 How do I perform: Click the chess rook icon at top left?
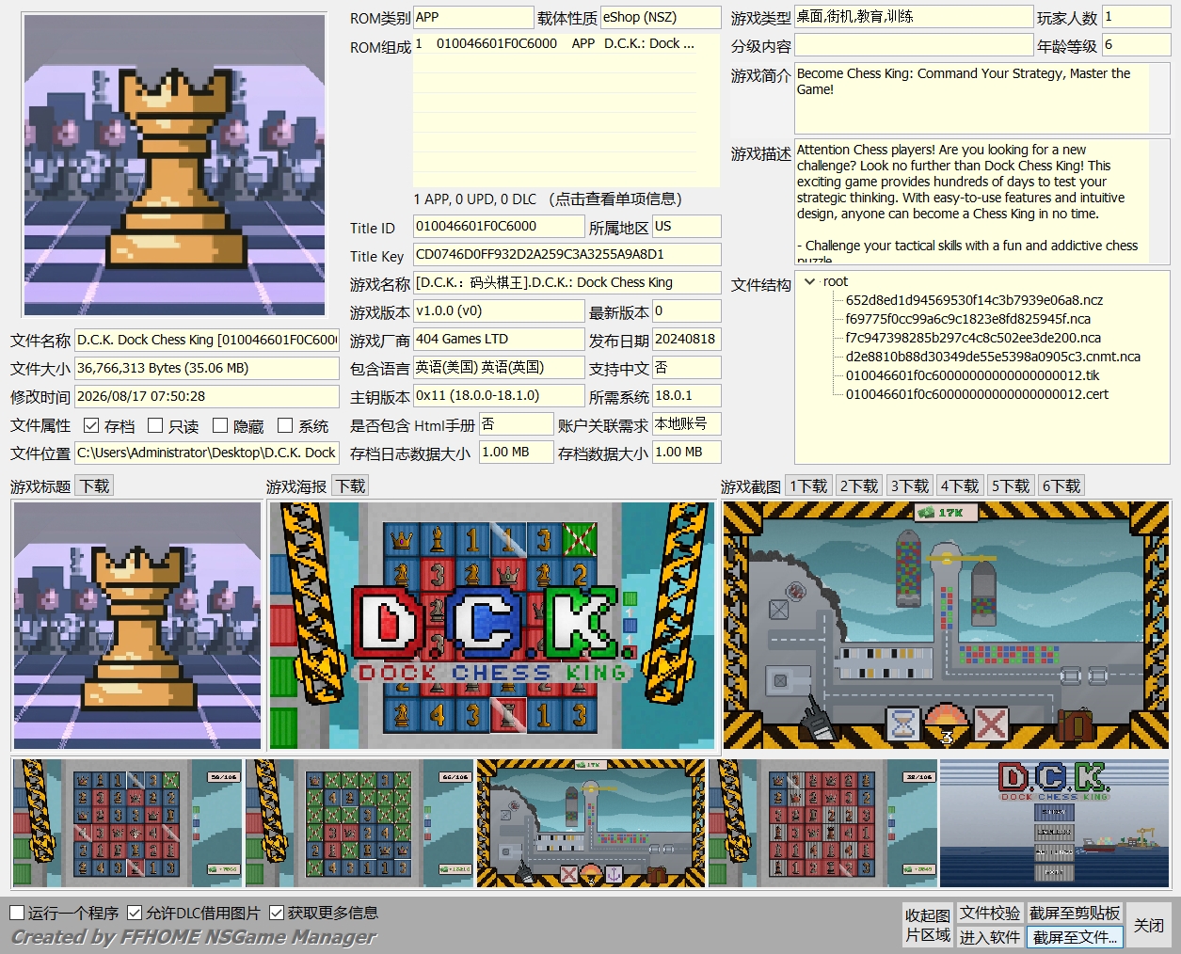175,165
